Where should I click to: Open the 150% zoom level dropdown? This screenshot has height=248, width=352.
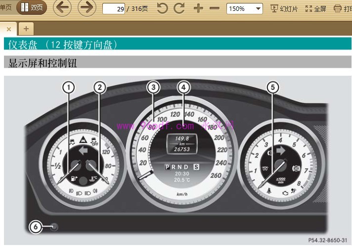tap(245, 9)
